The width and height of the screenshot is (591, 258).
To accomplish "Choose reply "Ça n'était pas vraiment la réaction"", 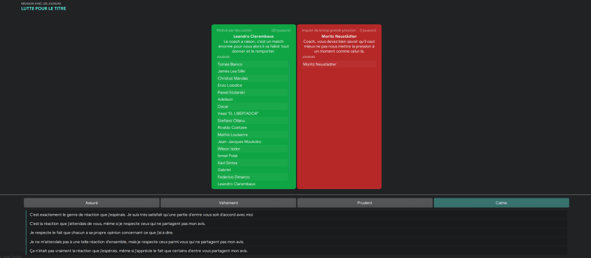I will [x=138, y=250].
